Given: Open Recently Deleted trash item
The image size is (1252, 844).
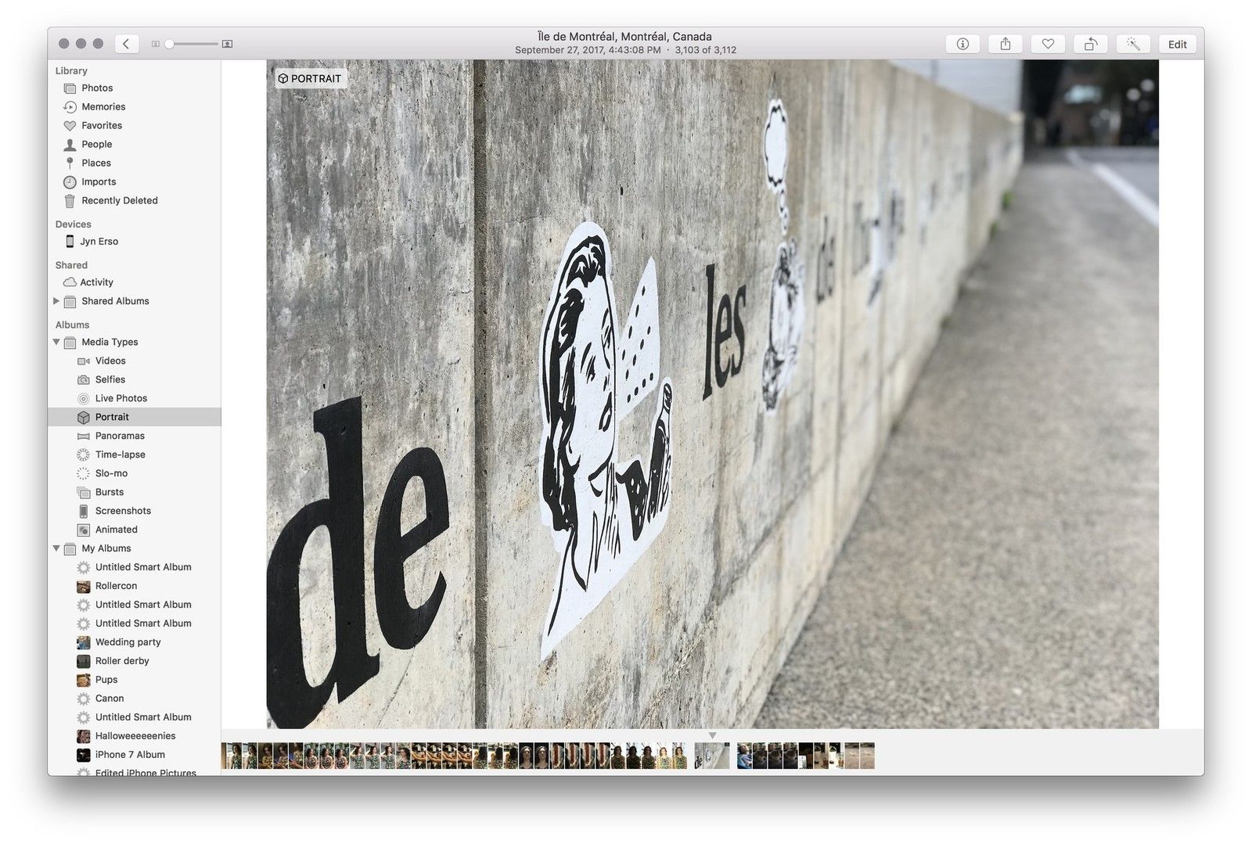Looking at the screenshot, I should [x=119, y=201].
